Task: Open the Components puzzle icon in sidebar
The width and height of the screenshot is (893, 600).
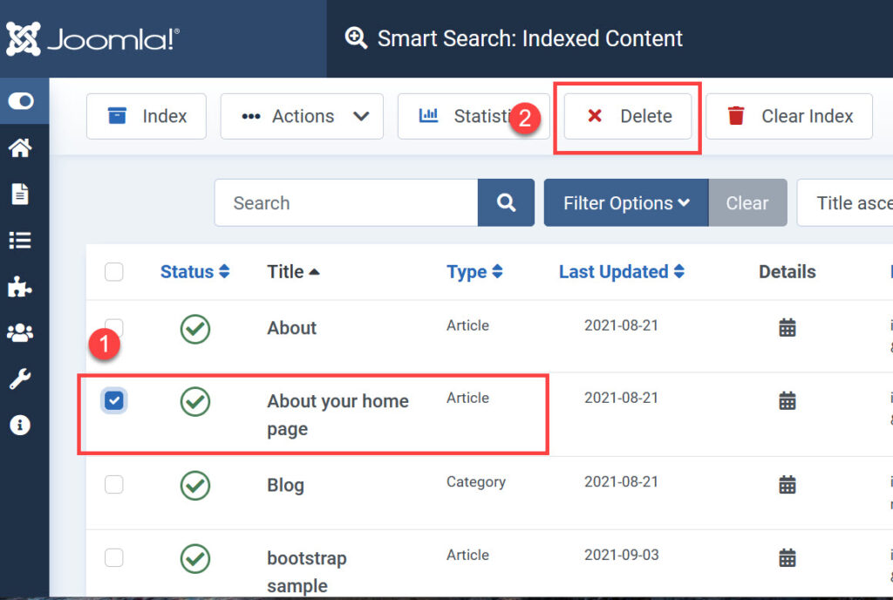Action: [20, 286]
